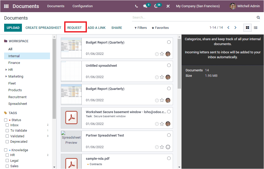Star the Worksheet Secure basement window document
The height and width of the screenshot is (169, 264).
[x=162, y=124]
